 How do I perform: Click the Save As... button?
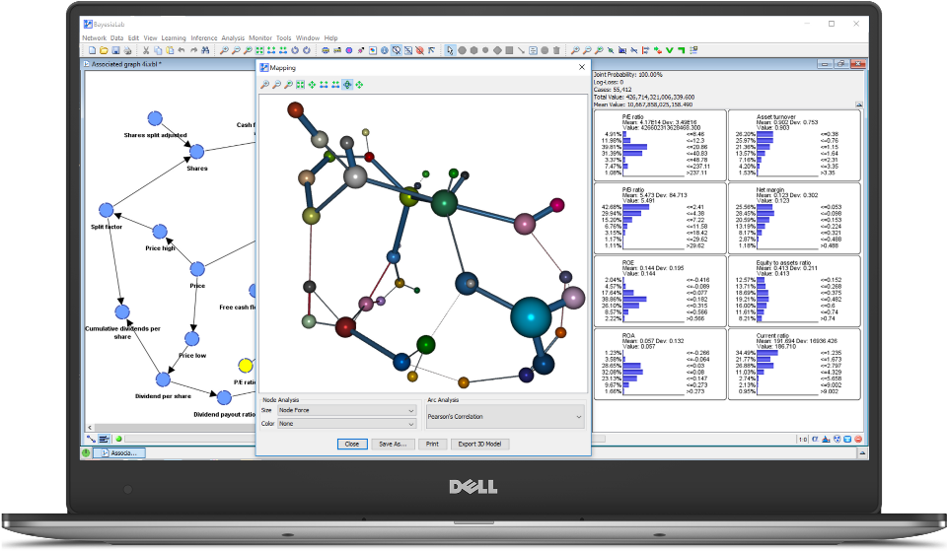click(x=393, y=444)
